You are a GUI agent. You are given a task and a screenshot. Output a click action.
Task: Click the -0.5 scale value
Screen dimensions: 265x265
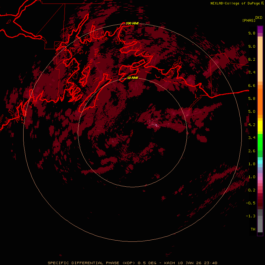pos(251,203)
